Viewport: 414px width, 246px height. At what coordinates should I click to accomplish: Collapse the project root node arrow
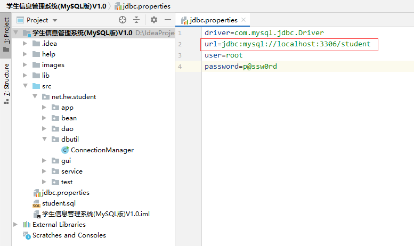pyautogui.click(x=16, y=32)
